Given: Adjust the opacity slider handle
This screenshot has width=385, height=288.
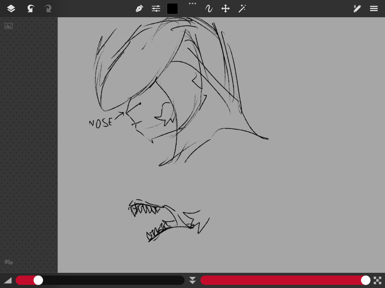Looking at the screenshot, I should (366, 280).
